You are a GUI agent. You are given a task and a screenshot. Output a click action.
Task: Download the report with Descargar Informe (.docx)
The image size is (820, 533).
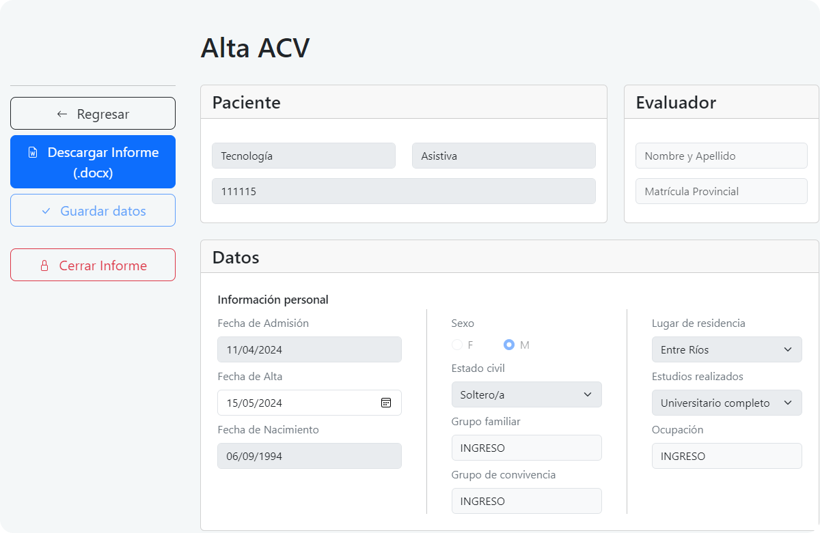click(93, 162)
